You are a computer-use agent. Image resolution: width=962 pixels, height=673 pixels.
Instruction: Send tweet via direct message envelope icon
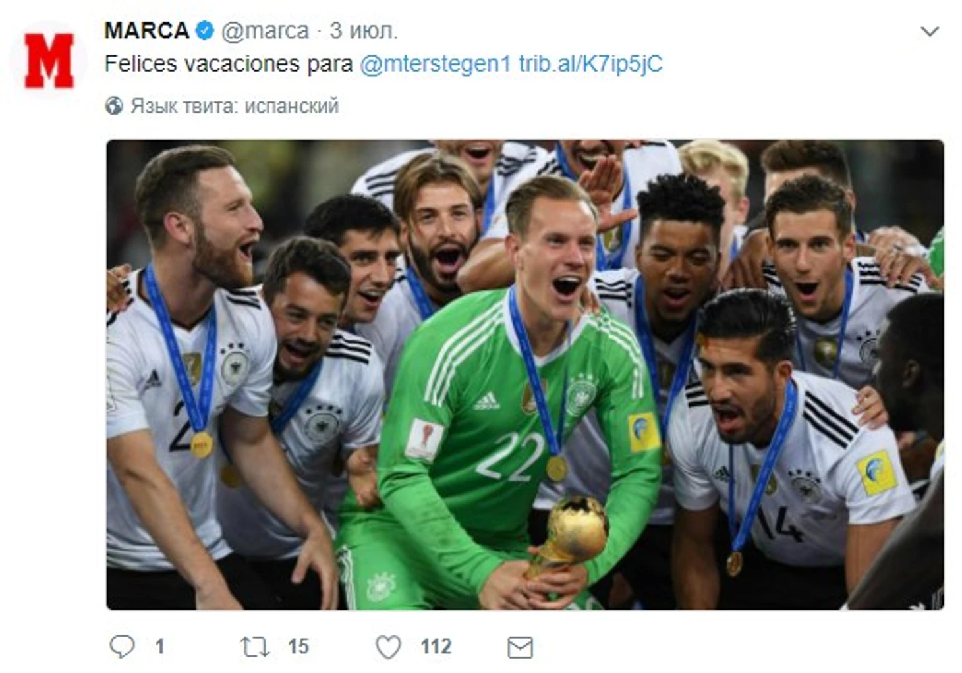520,648
